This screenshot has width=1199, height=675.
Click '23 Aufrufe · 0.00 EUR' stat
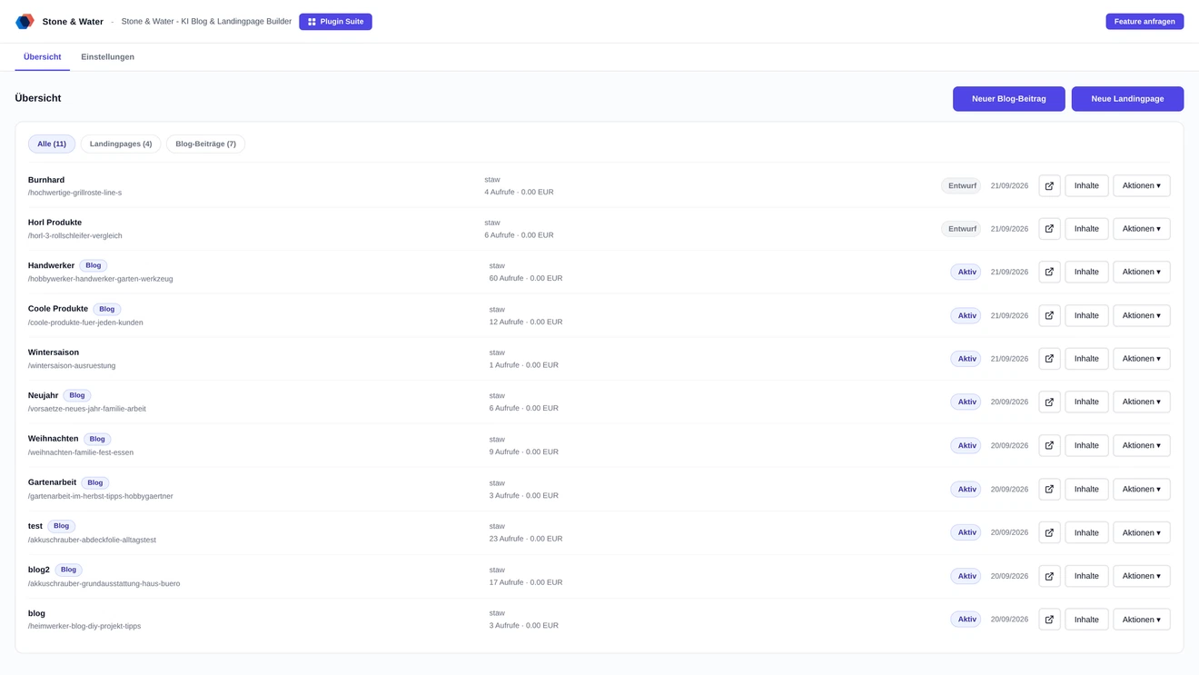526,539
